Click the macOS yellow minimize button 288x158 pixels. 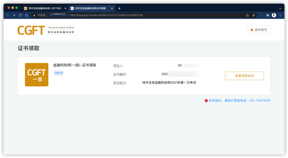(13, 8)
